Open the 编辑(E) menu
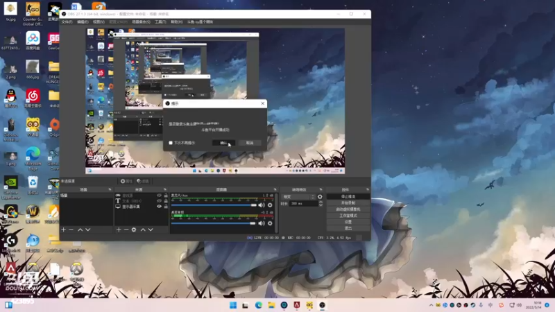The image size is (555, 312). [x=83, y=22]
